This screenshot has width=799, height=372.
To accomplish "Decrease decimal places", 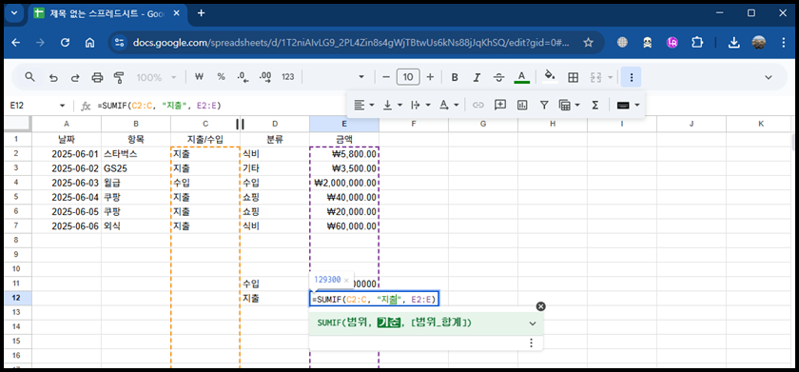I will 244,77.
